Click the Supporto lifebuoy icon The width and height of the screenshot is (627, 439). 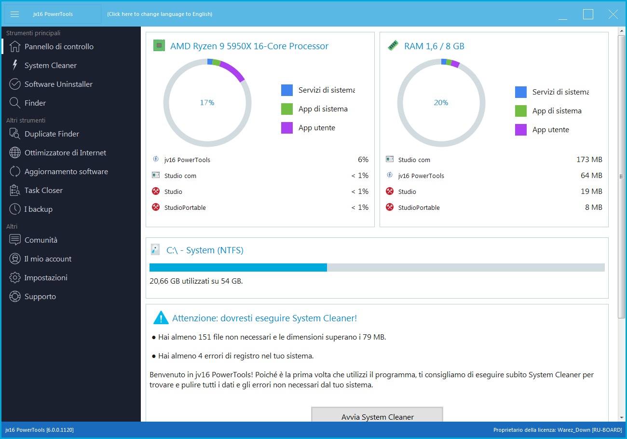click(x=15, y=296)
